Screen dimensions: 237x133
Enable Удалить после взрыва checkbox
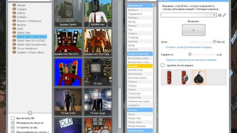(x=163, y=65)
